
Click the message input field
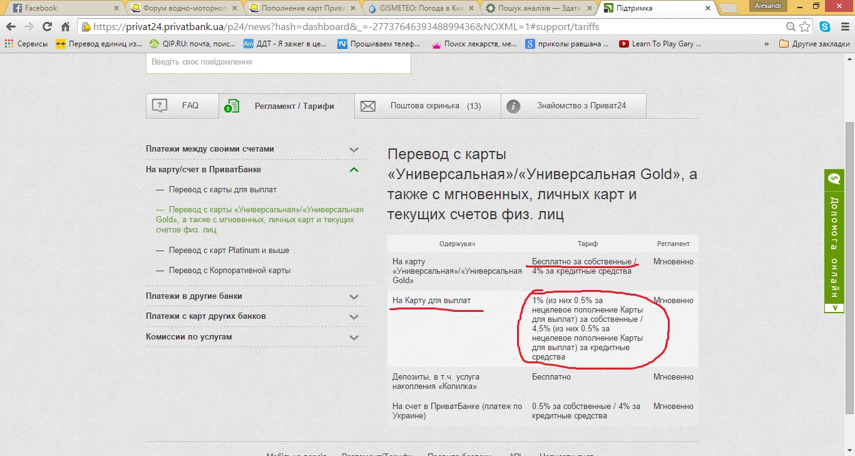278,63
